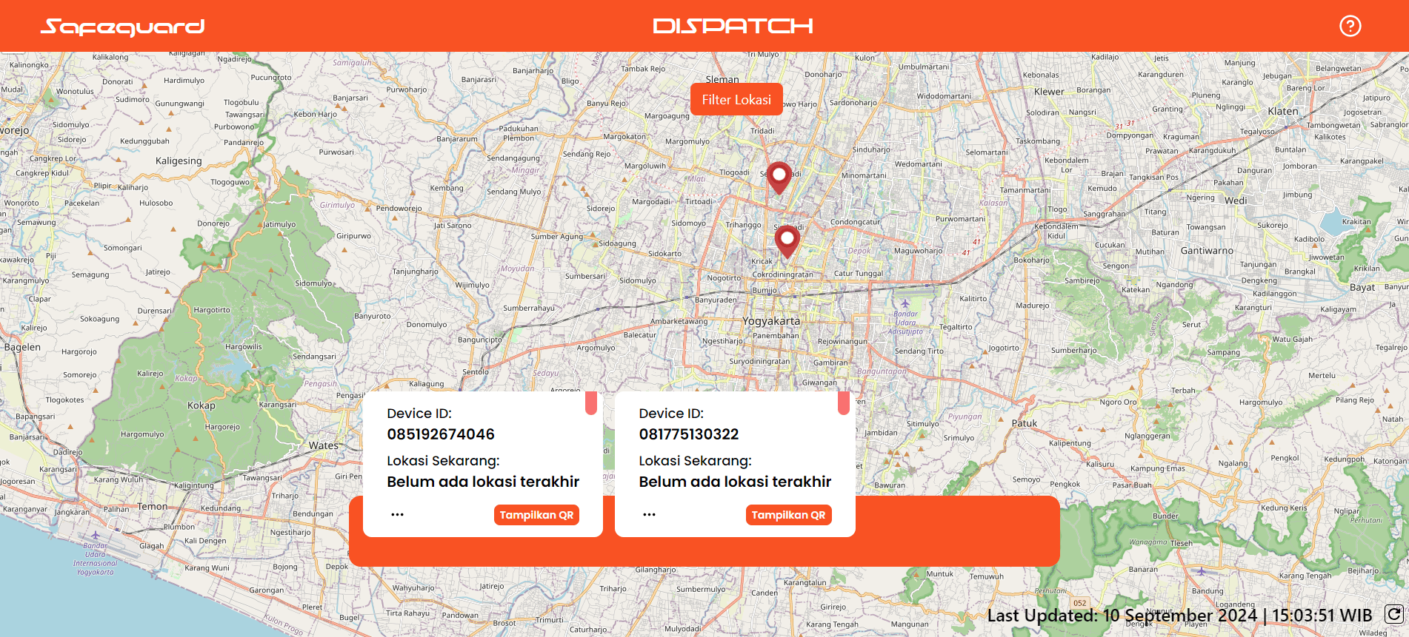
Task: Select the lower red map marker near Kricak
Action: [787, 242]
